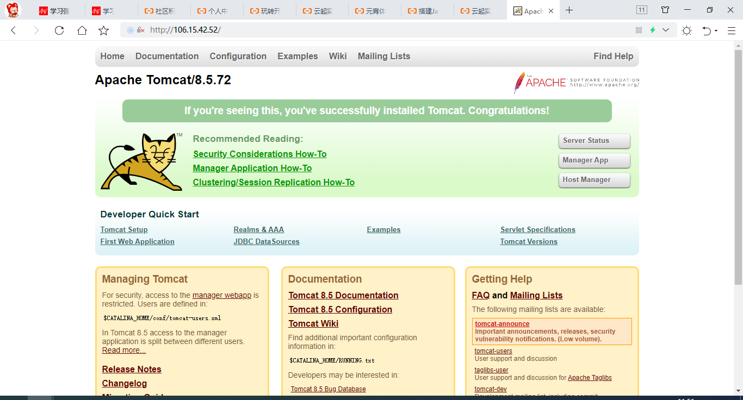This screenshot has width=743, height=400.
Task: Click the Server Status button
Action: (594, 141)
